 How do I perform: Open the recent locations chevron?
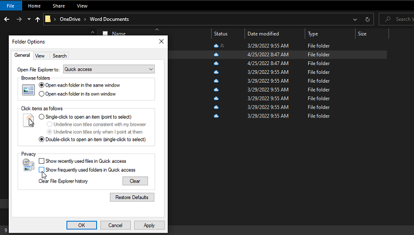tap(29, 19)
